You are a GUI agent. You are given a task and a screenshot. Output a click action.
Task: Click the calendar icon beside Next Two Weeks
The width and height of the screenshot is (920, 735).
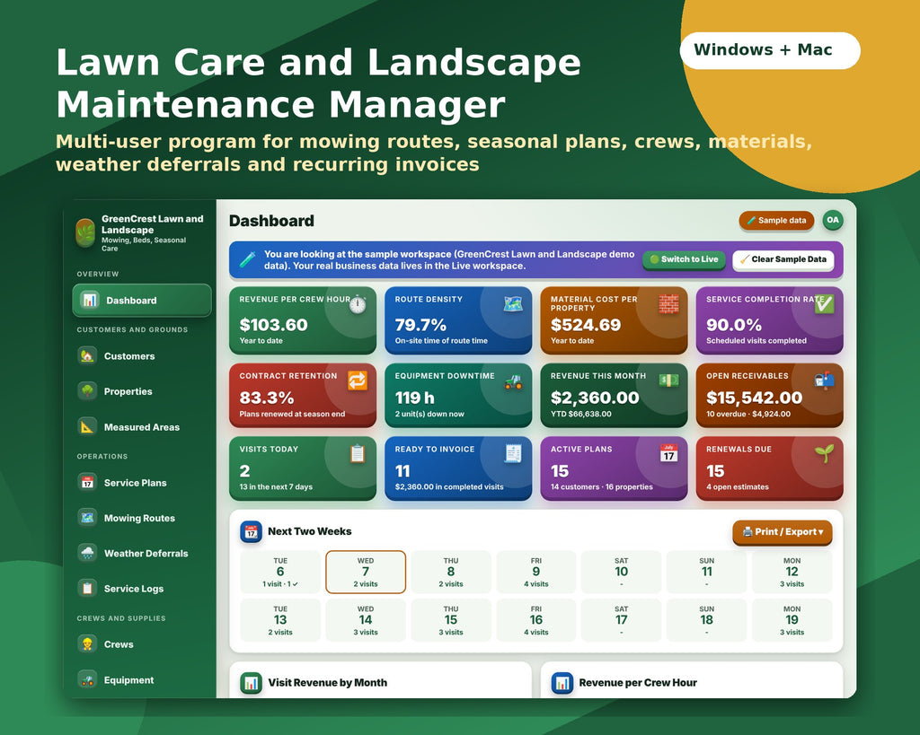pyautogui.click(x=252, y=531)
